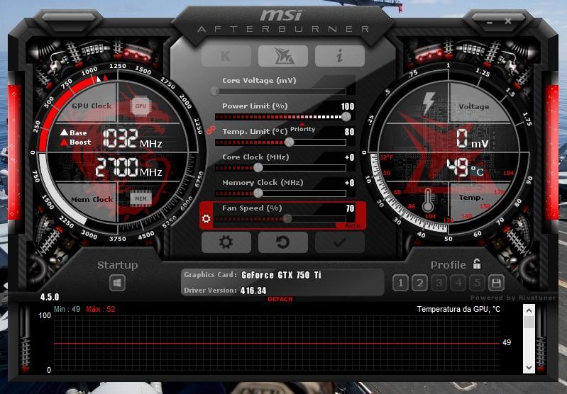Select profile slot 3
This screenshot has height=394, width=567.
439,283
